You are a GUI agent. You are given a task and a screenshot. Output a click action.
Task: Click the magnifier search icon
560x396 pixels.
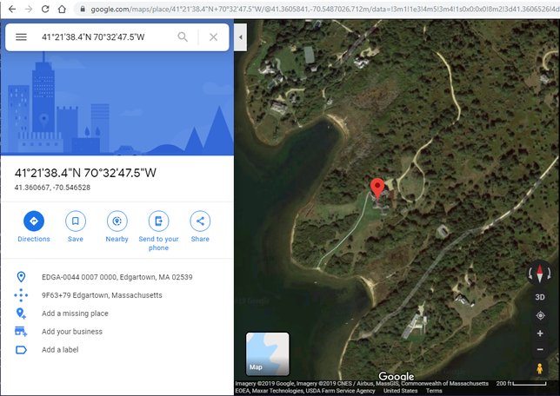coord(183,36)
